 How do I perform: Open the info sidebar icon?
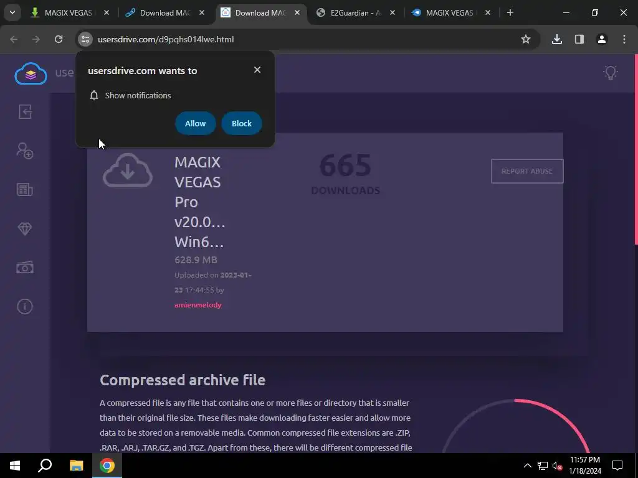click(25, 306)
